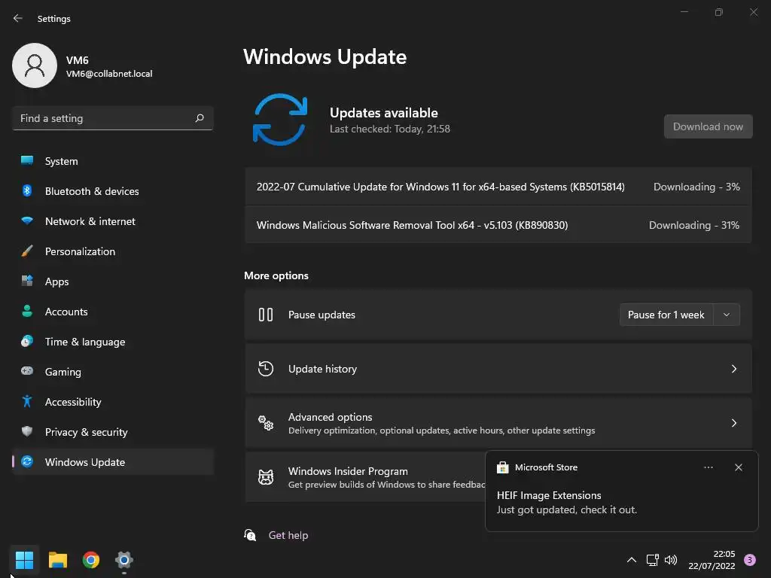Open the Advanced options row
The image size is (771, 578).
(x=498, y=423)
